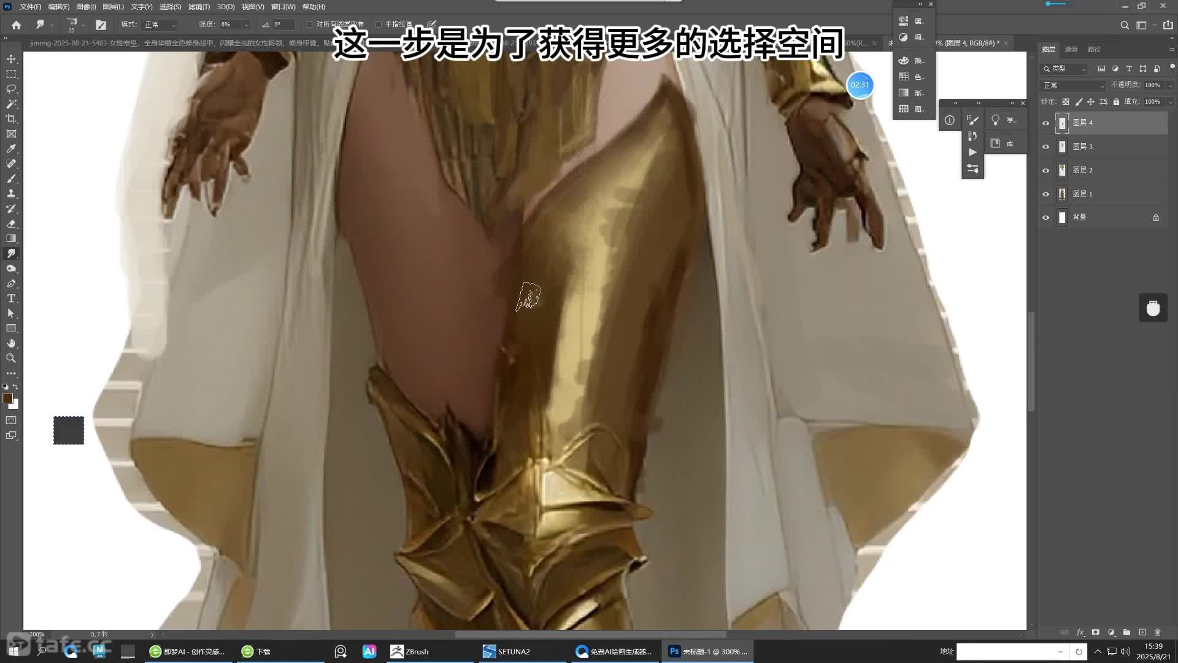This screenshot has height=663, width=1178.
Task: Select the Eraser tool
Action: (11, 223)
